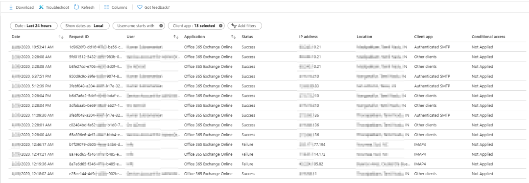Open the Columns chooser
This screenshot has width=529, height=183.
116,7
